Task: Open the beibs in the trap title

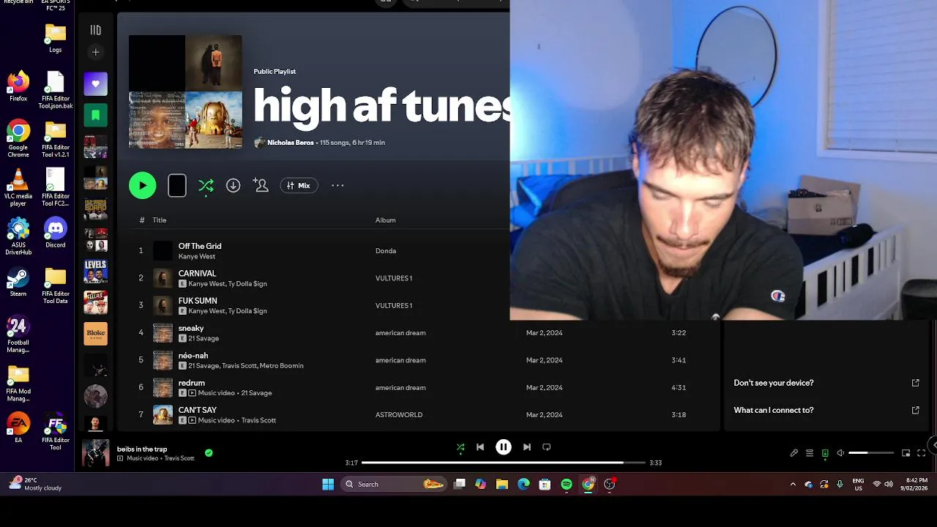Action: 142,449
